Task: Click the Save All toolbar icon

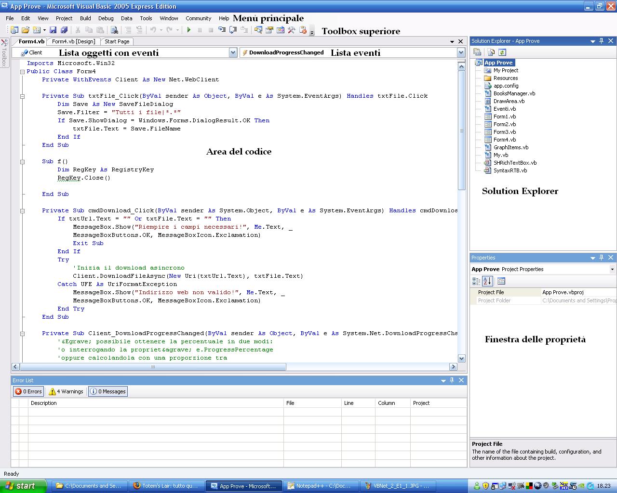Action: pyautogui.click(x=64, y=30)
